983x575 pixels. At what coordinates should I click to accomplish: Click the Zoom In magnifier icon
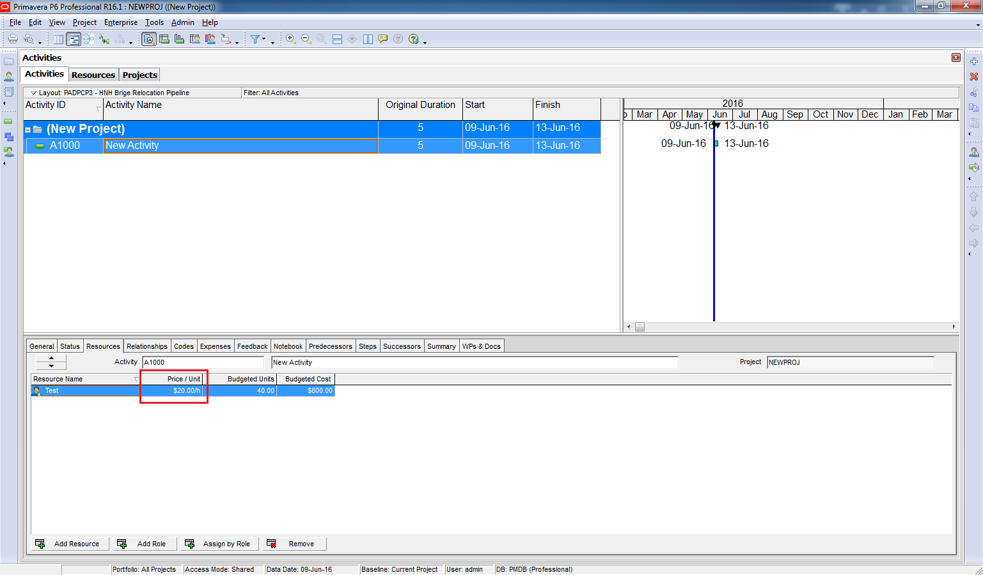(x=291, y=39)
